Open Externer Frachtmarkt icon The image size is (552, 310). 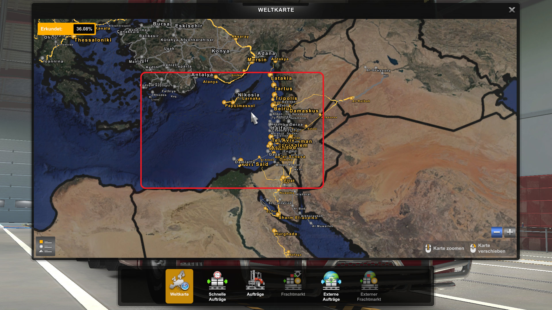click(369, 286)
